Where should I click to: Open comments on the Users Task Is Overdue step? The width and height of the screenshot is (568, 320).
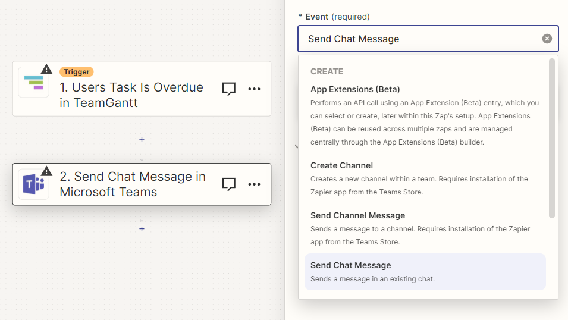(228, 89)
